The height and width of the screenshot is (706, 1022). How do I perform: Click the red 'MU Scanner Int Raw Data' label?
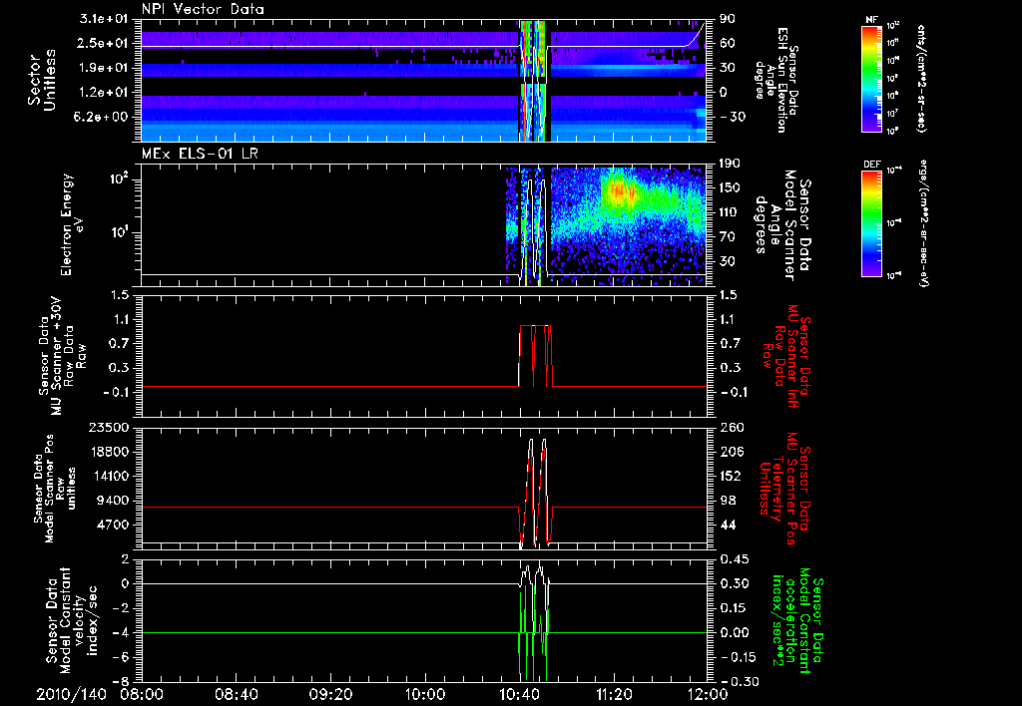tap(787, 356)
